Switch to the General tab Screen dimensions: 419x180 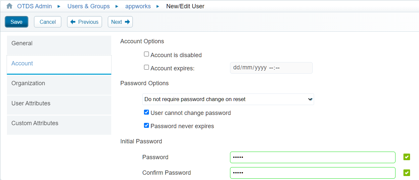pos(59,44)
